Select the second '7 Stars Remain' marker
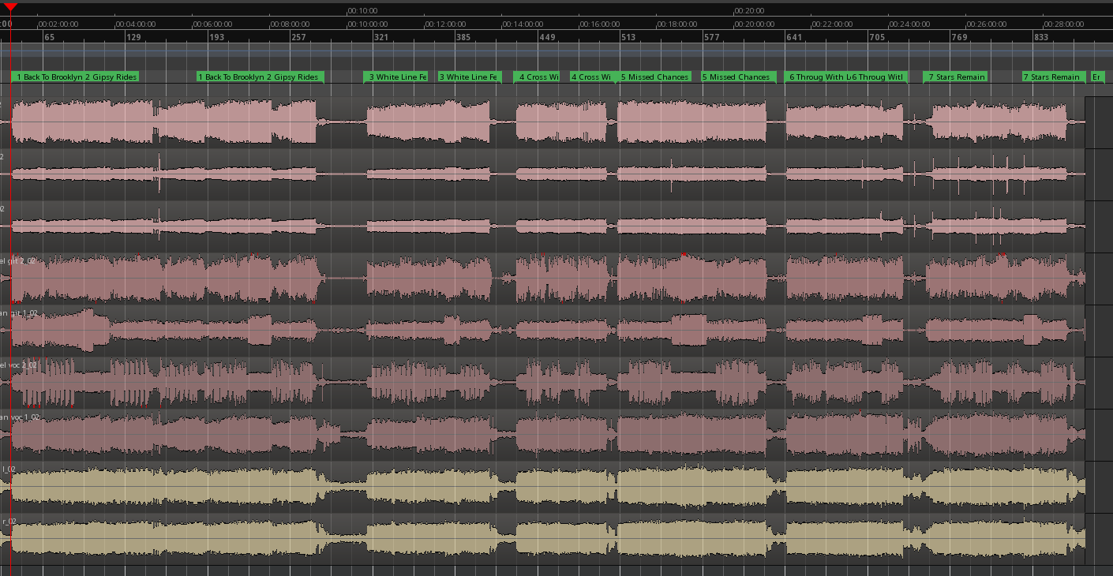Viewport: 1113px width, 576px height. coord(1053,77)
